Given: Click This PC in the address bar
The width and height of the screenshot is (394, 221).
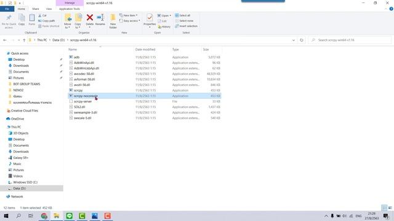Looking at the screenshot, I should 42,40.
